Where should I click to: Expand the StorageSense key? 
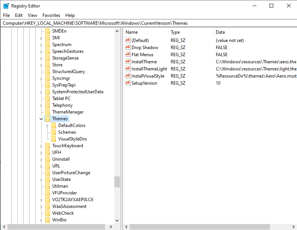click(41, 58)
